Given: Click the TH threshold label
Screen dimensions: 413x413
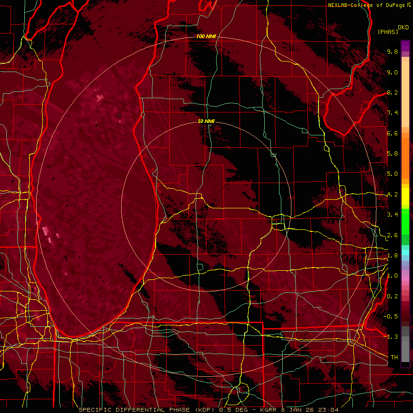Looking at the screenshot, I should click(x=394, y=357).
